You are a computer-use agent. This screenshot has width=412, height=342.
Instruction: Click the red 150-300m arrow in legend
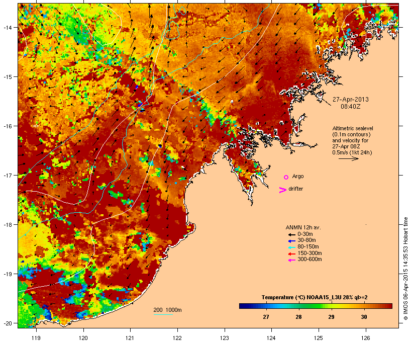[292, 254]
